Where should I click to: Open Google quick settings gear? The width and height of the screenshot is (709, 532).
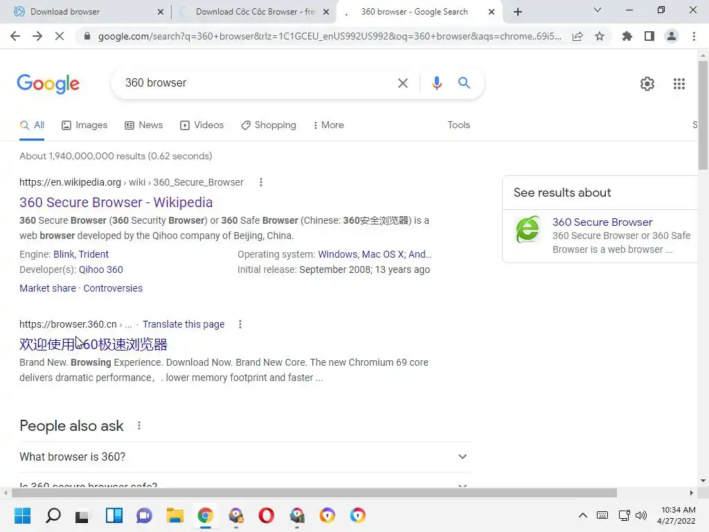[647, 84]
